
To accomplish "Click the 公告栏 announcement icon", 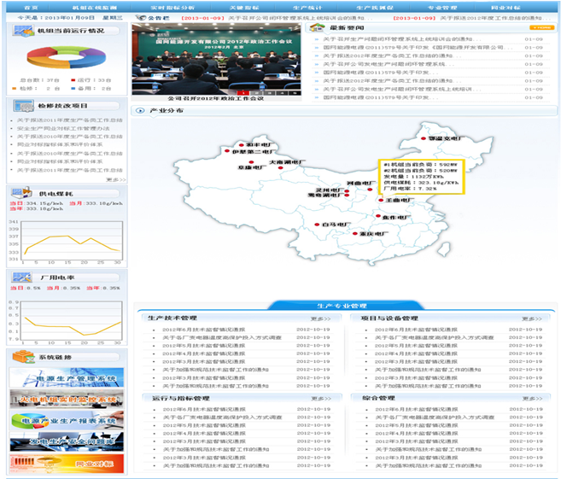I will pyautogui.click(x=141, y=18).
